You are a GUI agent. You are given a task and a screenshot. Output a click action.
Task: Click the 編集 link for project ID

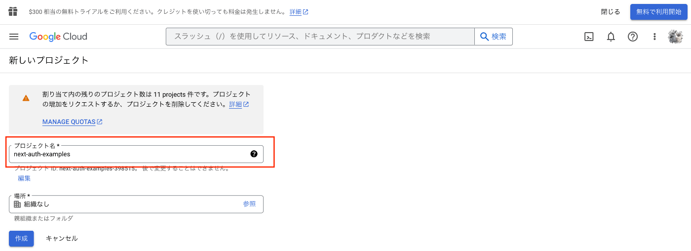(24, 178)
